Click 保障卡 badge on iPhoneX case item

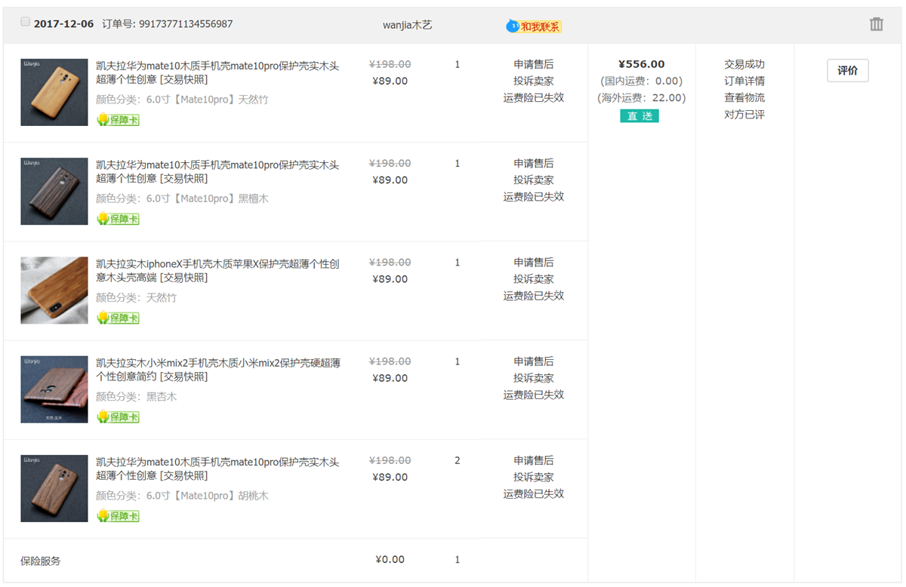click(118, 318)
